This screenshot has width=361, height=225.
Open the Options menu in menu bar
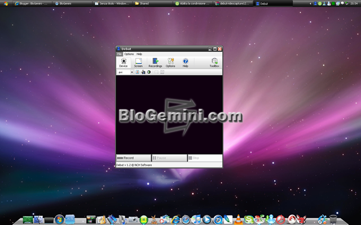[129, 54]
